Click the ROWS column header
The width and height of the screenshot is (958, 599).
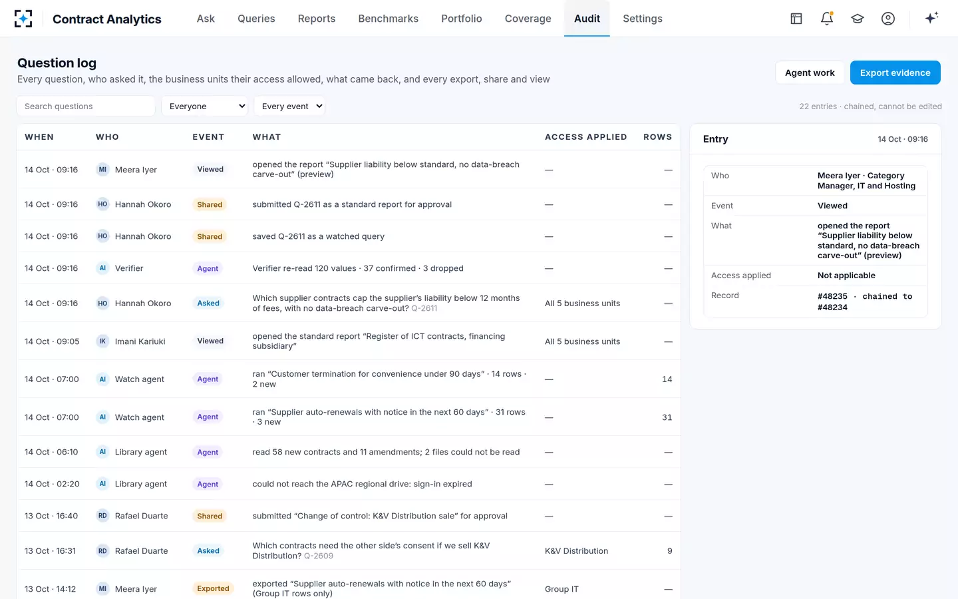click(657, 137)
